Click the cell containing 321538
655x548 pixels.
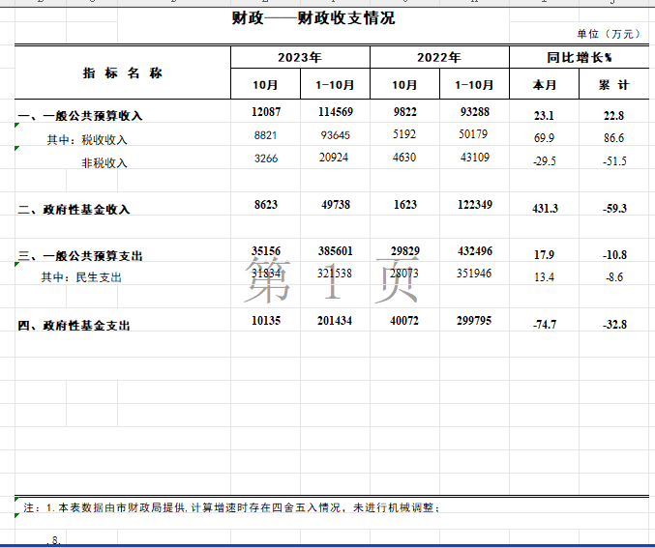335,274
